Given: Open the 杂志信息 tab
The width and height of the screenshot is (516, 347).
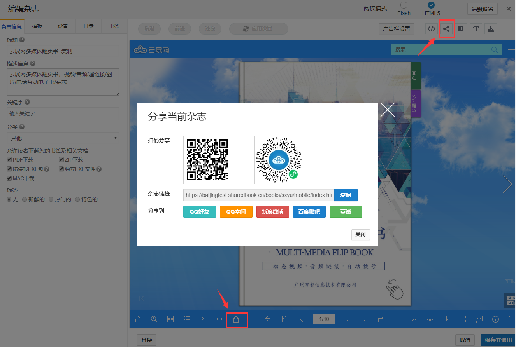Looking at the screenshot, I should 12,27.
